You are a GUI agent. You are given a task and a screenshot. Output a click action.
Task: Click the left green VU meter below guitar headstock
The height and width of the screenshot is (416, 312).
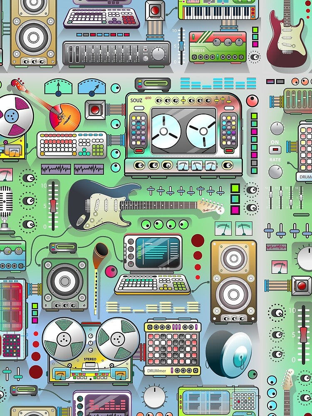(223, 229)
